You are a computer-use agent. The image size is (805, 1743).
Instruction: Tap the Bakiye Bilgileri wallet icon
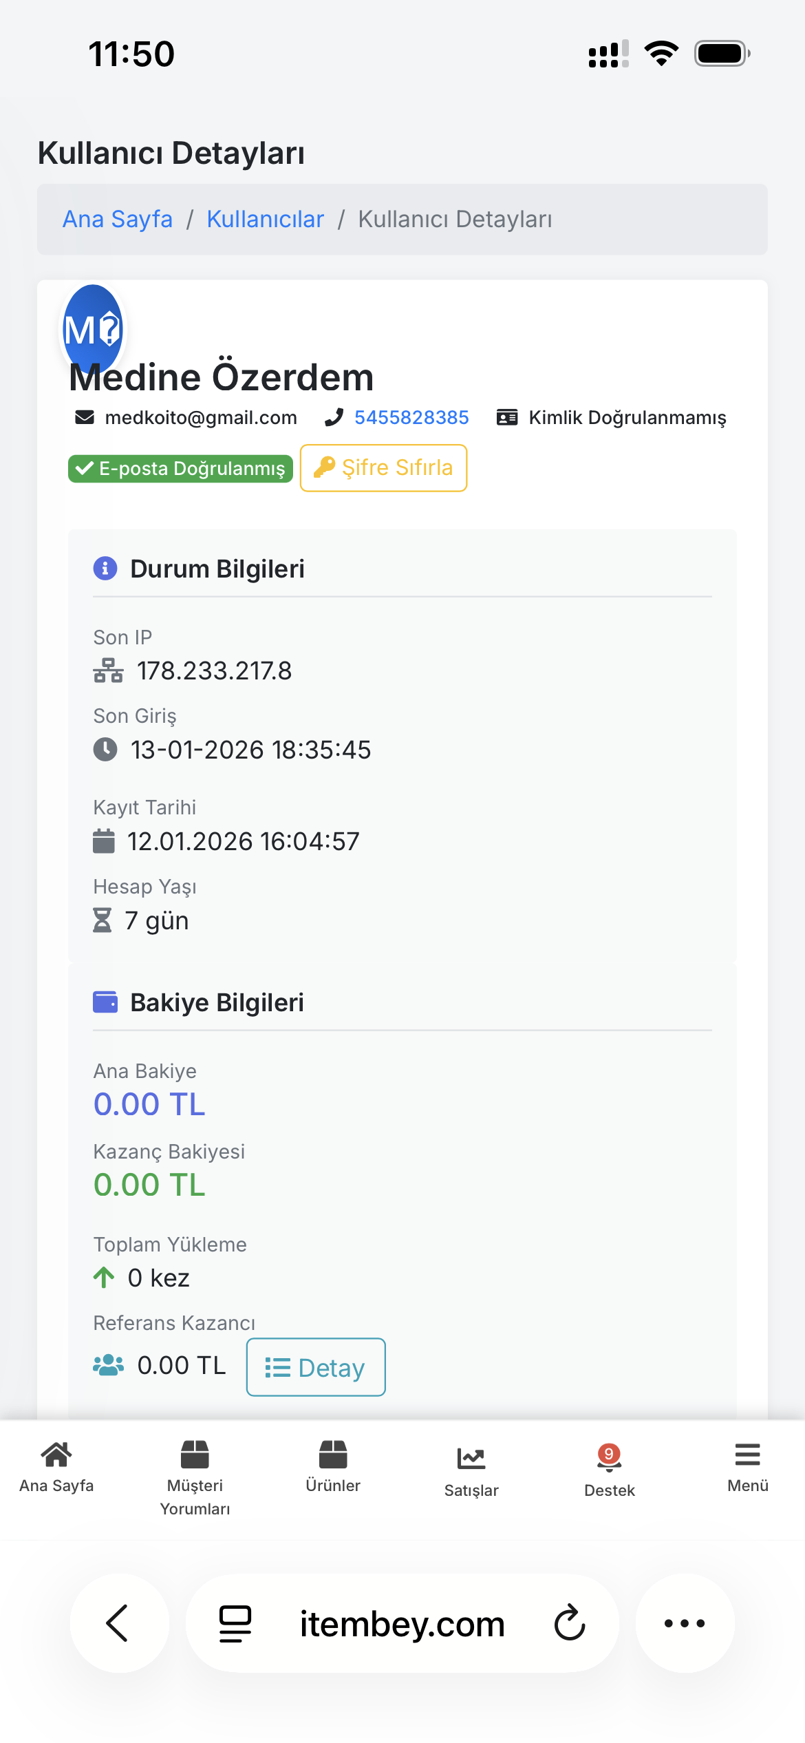tap(105, 1002)
